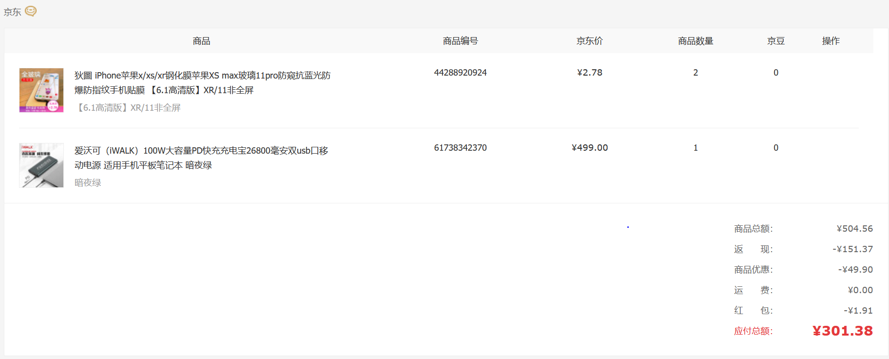The height and width of the screenshot is (359, 889).
Task: Open the iPhone screen protector thumbnail
Action: pyautogui.click(x=41, y=90)
